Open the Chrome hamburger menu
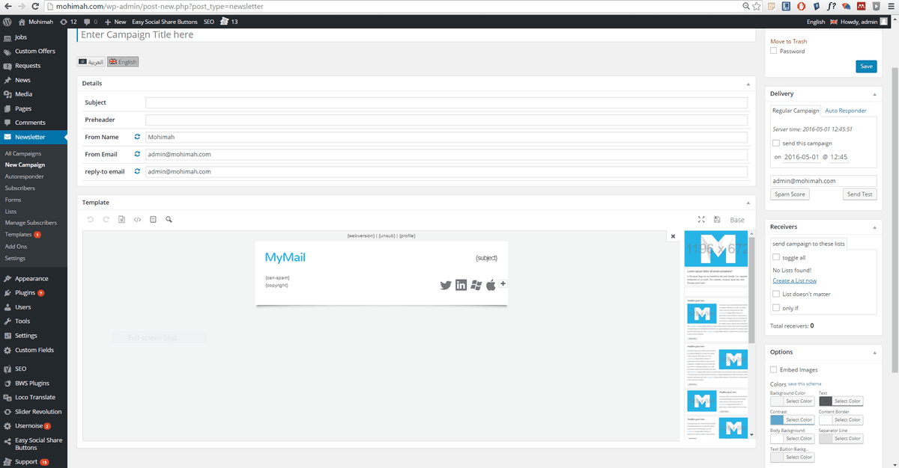The width and height of the screenshot is (899, 468). [891, 7]
